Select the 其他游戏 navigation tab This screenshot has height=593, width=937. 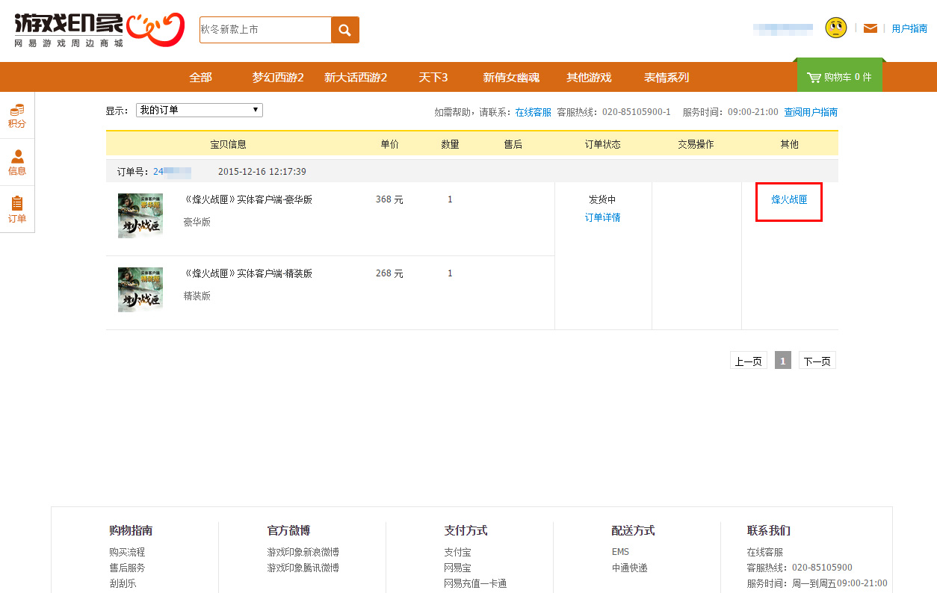coord(589,77)
